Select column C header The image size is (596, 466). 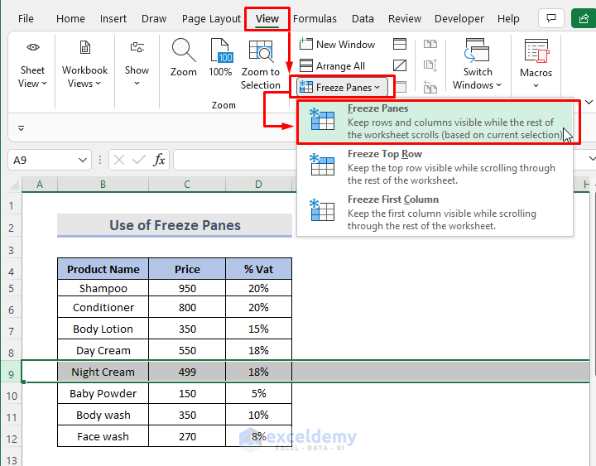click(187, 185)
